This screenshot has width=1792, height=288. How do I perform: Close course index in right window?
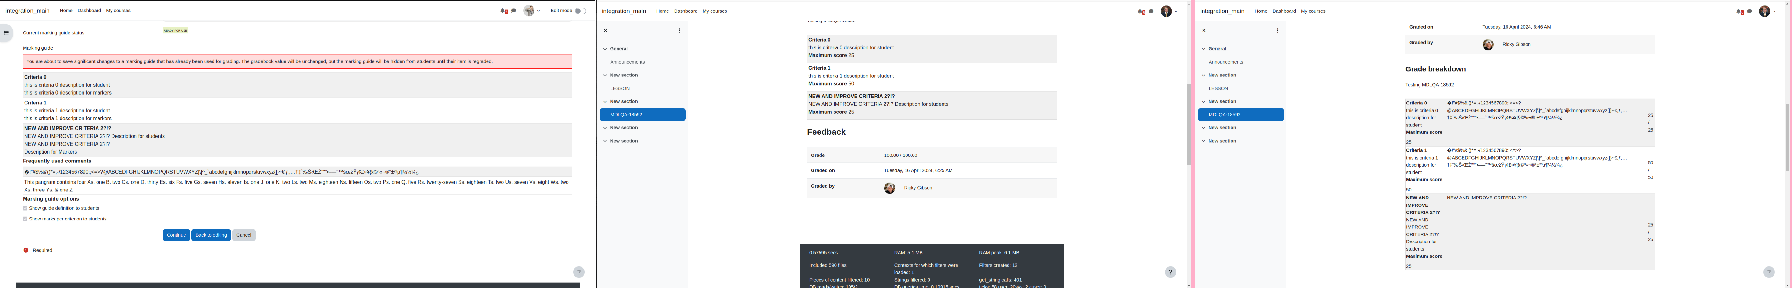[1203, 31]
